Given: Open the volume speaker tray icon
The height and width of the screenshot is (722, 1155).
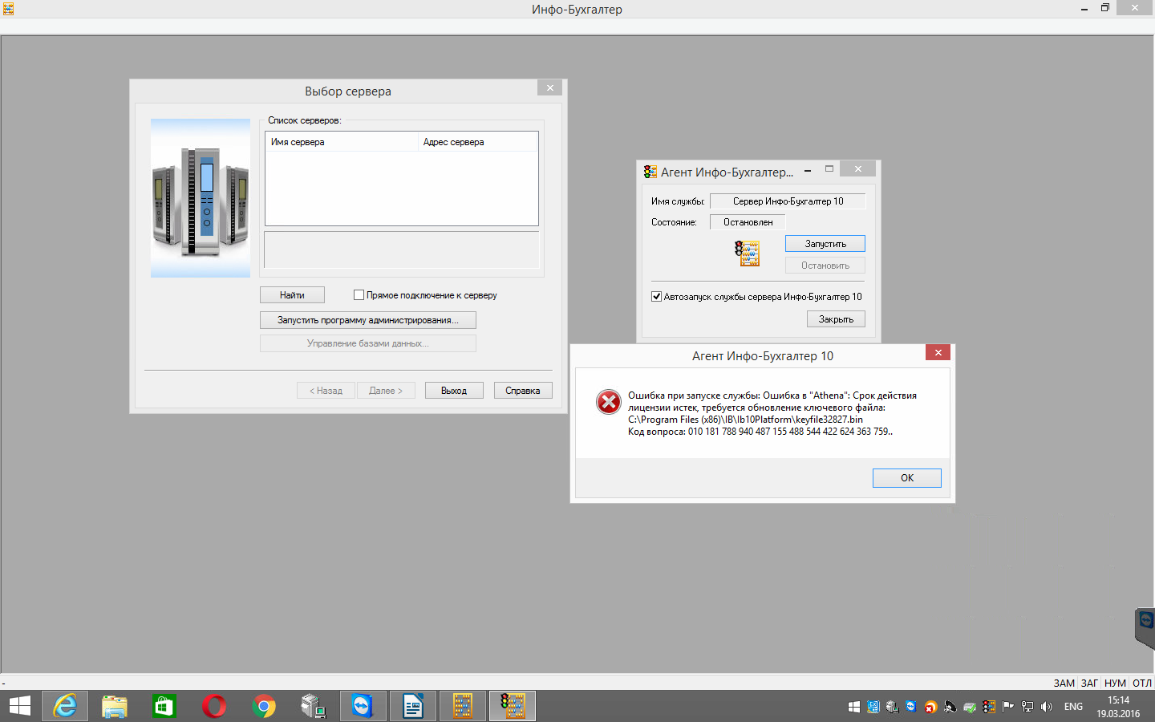Looking at the screenshot, I should (1047, 707).
